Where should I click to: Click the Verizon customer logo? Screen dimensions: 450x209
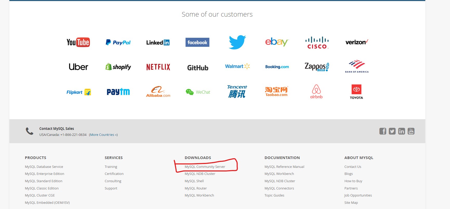point(357,42)
